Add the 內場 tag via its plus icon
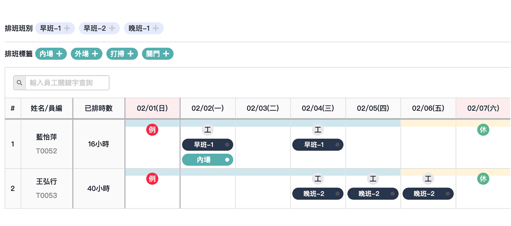The image size is (511, 226). 61,54
